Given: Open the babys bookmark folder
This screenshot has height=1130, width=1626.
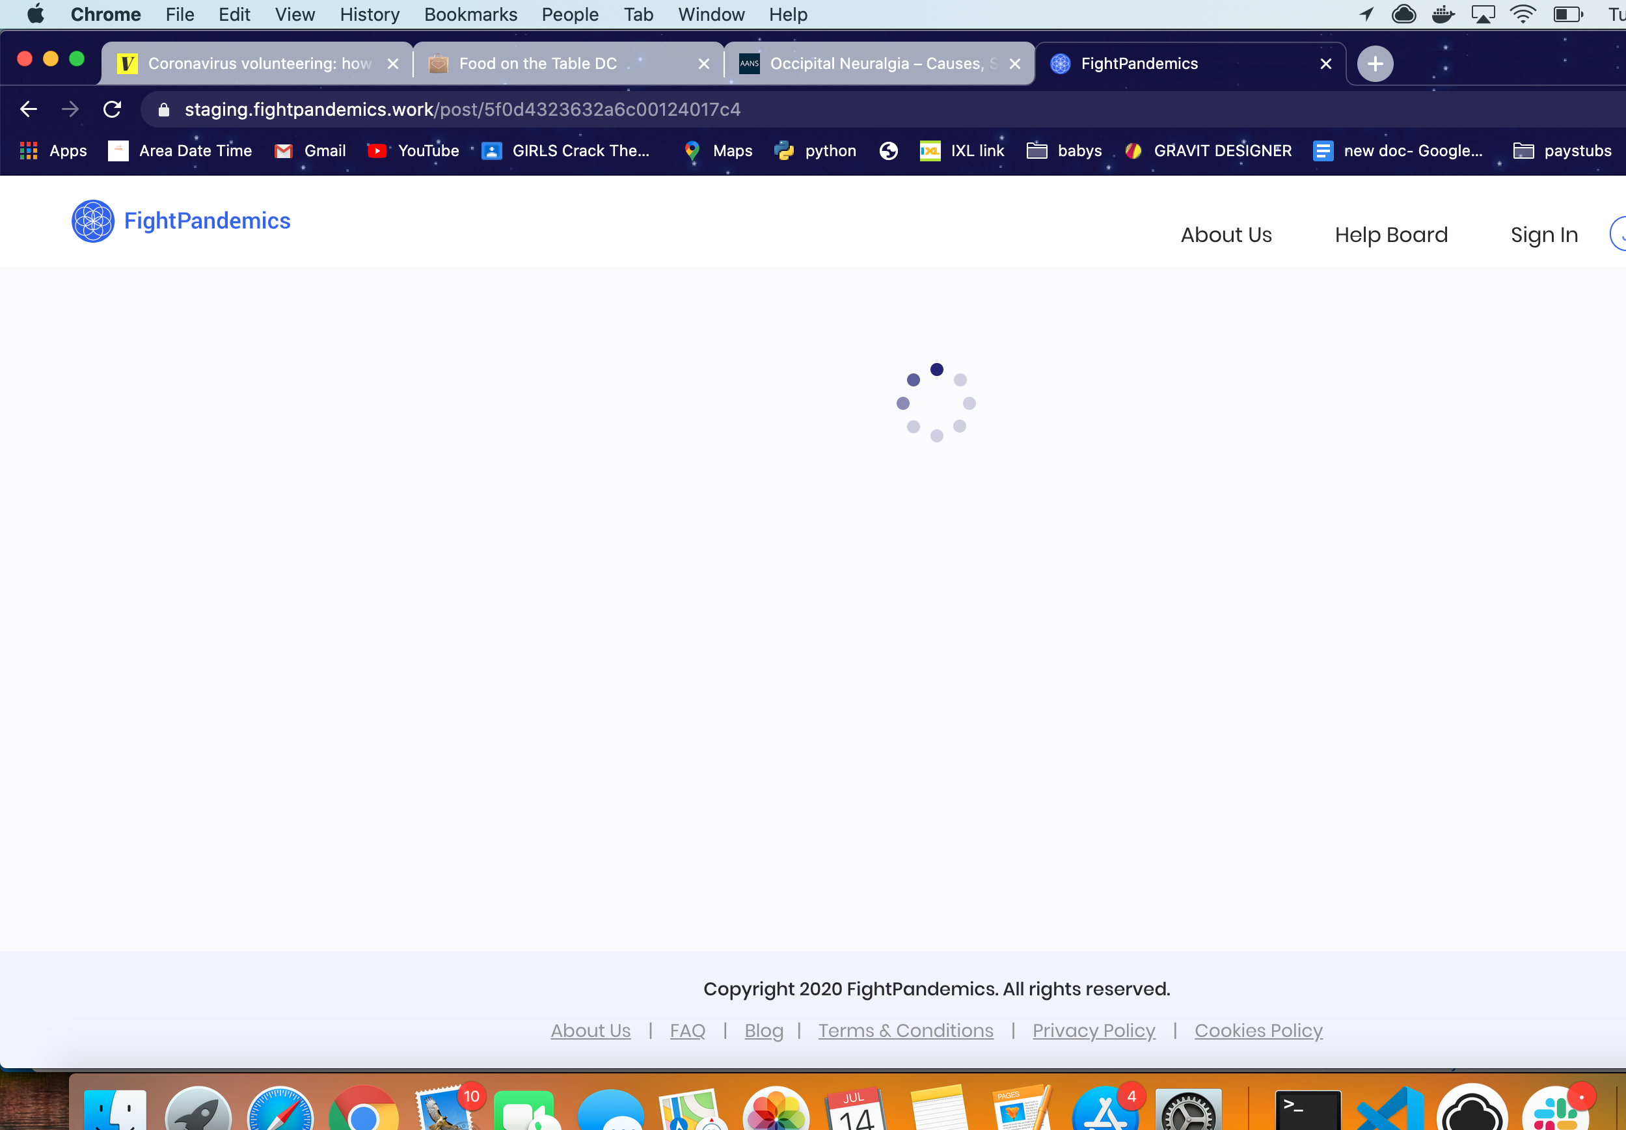Looking at the screenshot, I should 1064,151.
